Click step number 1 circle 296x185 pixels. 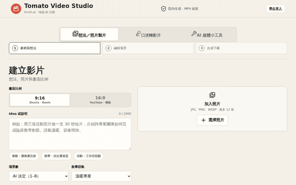15,48
